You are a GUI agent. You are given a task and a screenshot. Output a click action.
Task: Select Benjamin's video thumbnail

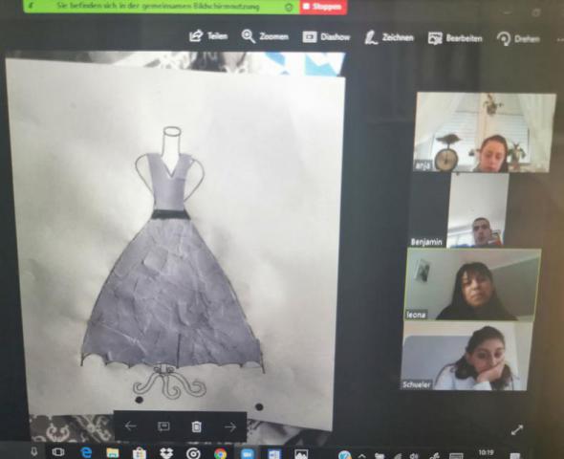[460, 210]
